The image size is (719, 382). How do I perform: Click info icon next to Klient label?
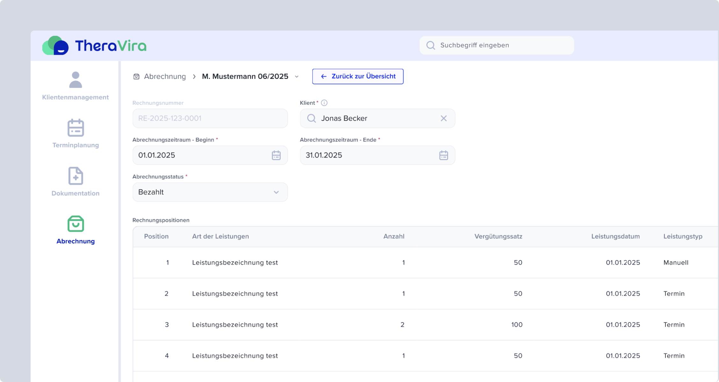pyautogui.click(x=324, y=103)
